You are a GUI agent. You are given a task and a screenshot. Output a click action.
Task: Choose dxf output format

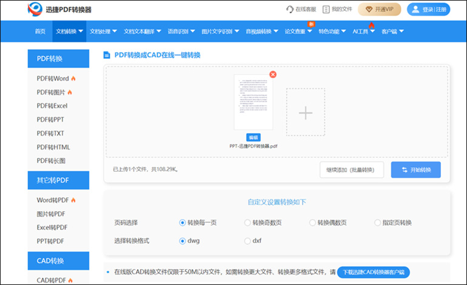pos(247,241)
